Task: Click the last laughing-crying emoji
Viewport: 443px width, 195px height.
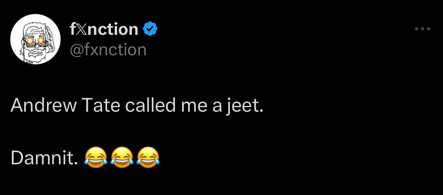Action: click(x=148, y=157)
